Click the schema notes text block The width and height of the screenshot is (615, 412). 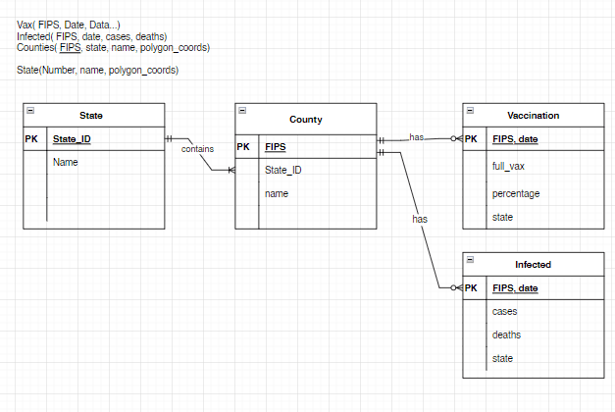pyautogui.click(x=114, y=47)
